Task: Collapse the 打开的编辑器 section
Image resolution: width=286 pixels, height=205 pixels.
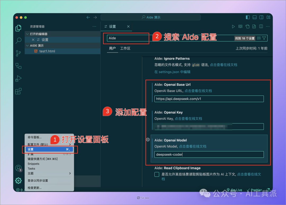Action: tap(62, 34)
